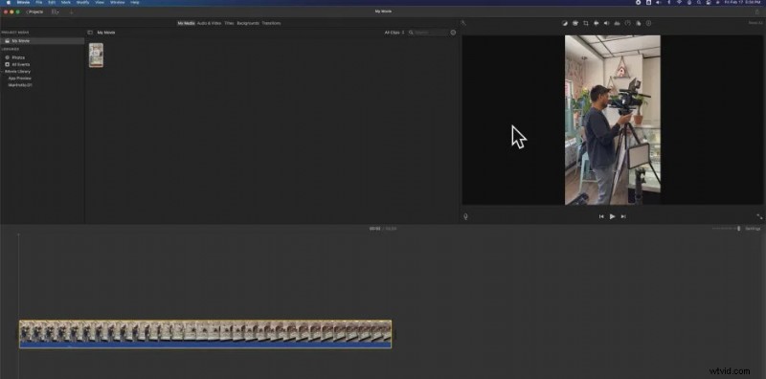Click the magic wand auto-enhance icon
The image size is (766, 379).
click(x=463, y=22)
